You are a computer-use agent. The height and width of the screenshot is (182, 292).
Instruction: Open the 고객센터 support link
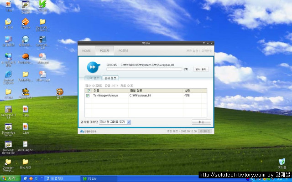207,51
